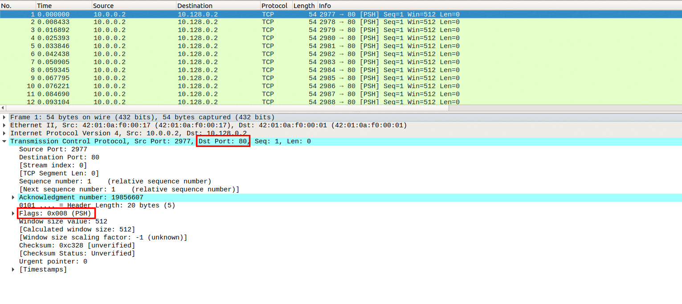Viewport: 682px width, 304px height.
Task: Click the source 10.0.0.2 of packet 9
Action: click(110, 78)
